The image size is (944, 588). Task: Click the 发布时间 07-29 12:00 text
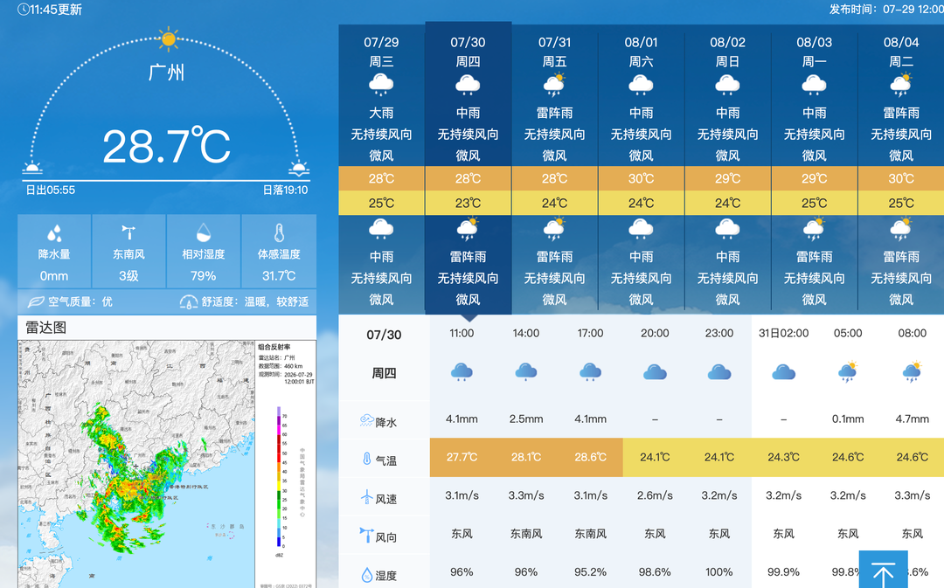click(x=886, y=9)
